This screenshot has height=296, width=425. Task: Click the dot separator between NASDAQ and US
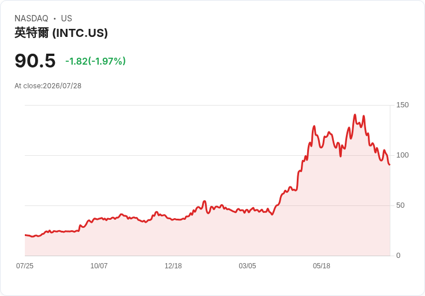[x=54, y=18]
